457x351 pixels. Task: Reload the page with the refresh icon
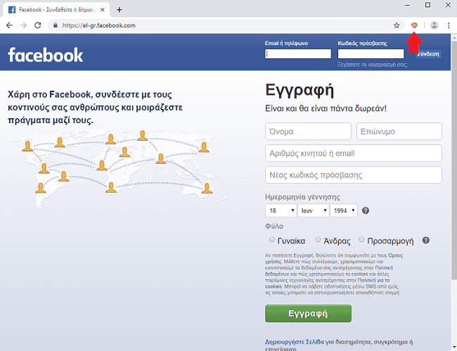37,25
